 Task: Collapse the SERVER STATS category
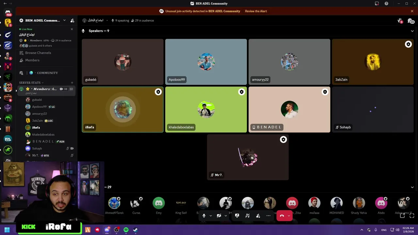click(31, 83)
